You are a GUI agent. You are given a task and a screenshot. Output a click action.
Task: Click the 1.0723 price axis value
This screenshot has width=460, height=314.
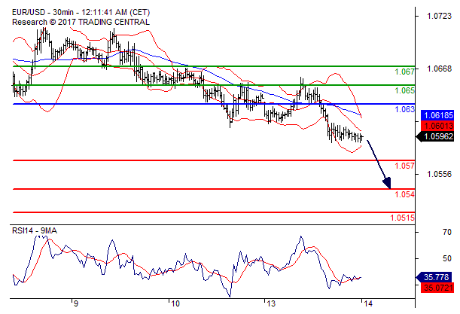439,16
